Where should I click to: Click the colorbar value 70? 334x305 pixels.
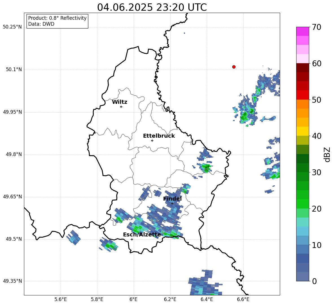pos(317,27)
